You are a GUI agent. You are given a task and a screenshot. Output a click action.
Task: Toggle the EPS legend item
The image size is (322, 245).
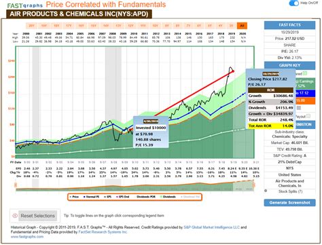click(x=107, y=197)
